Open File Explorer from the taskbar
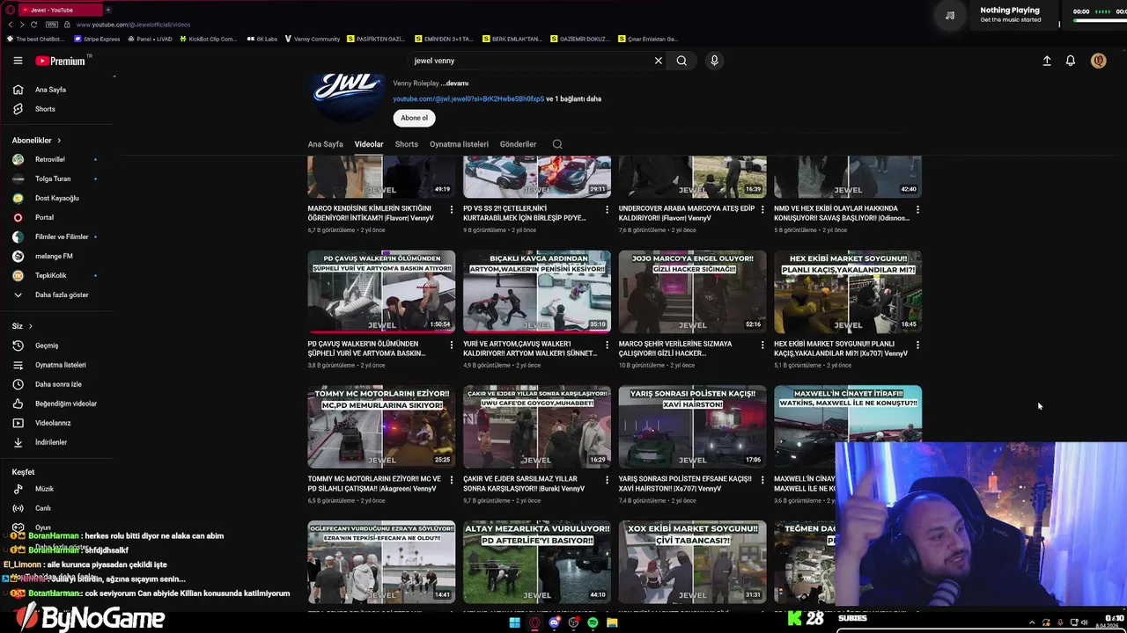Screen dimensions: 1127x633 [x=612, y=622]
